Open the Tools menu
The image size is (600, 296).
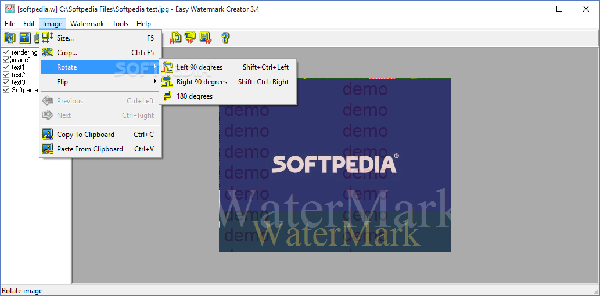click(x=120, y=24)
